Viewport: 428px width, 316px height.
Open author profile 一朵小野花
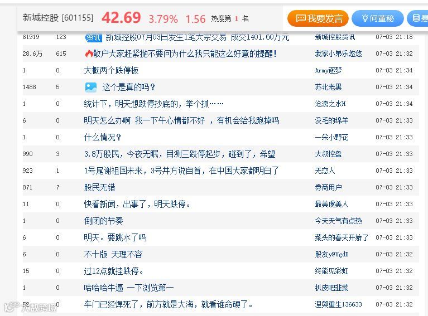[331, 137]
